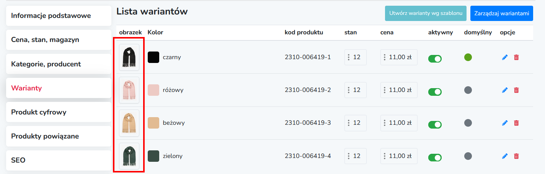Set różowy as the default variant

click(468, 90)
